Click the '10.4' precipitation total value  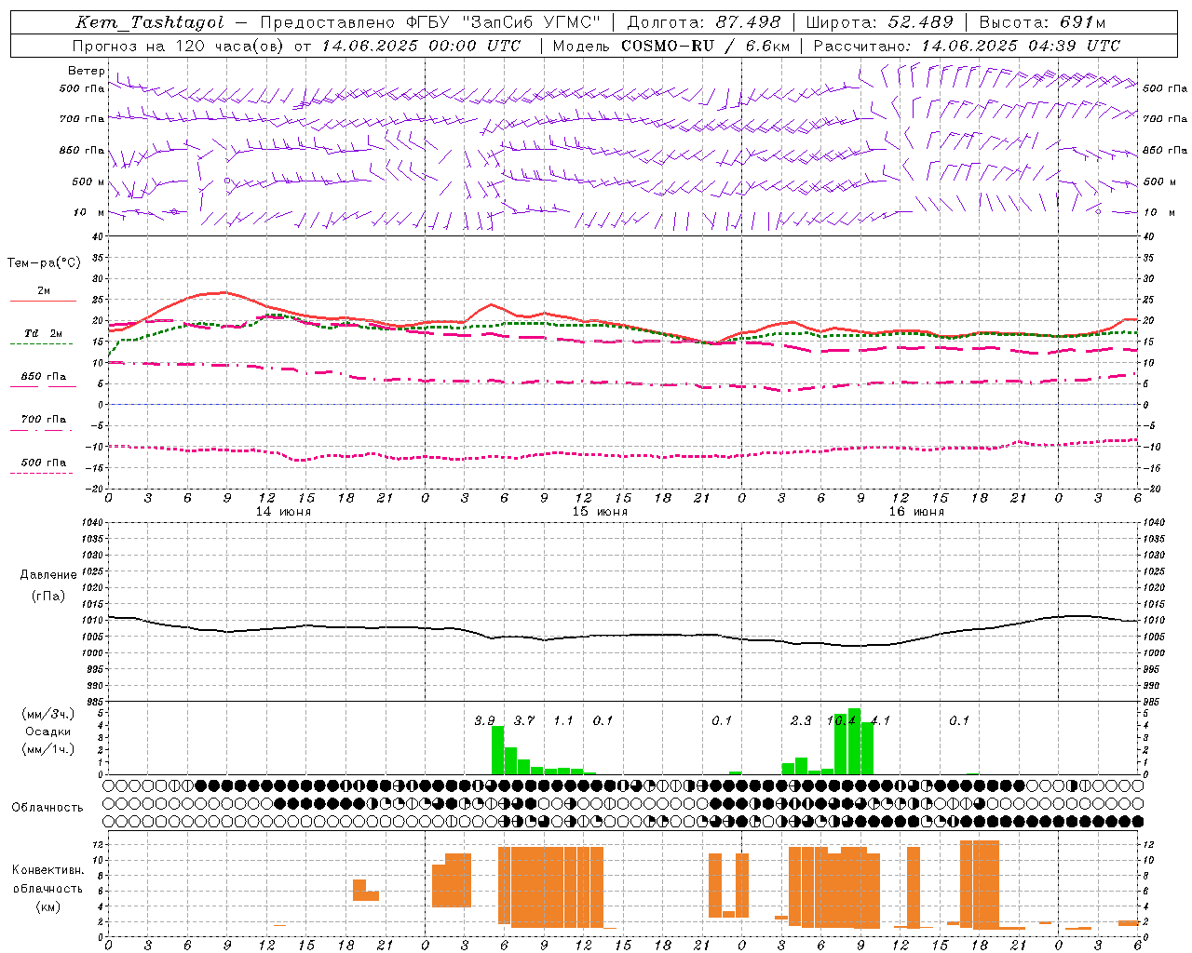(x=841, y=720)
